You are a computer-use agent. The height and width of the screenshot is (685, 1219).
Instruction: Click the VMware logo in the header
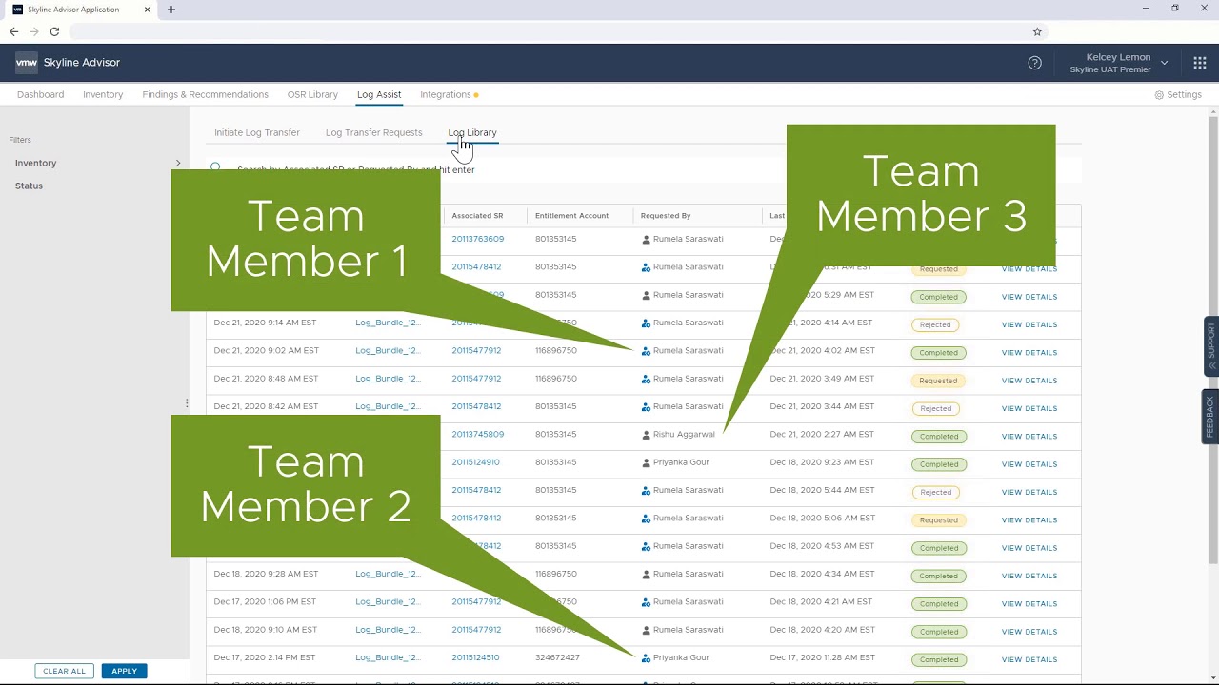coord(27,63)
